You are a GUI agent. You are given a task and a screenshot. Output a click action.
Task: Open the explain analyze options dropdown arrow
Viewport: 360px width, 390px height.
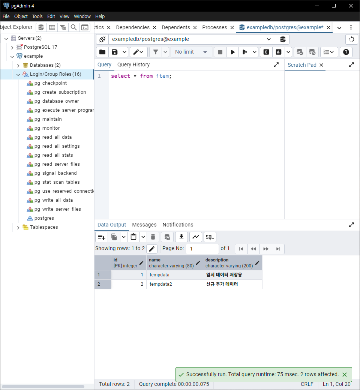pos(288,52)
